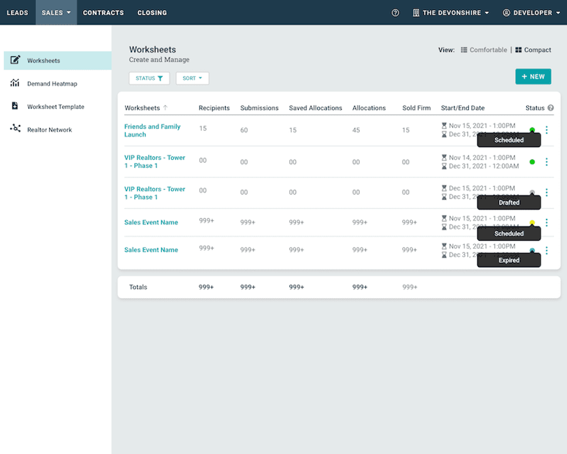
Task: Click the Worksheets edit icon in sidebar
Action: click(x=16, y=60)
